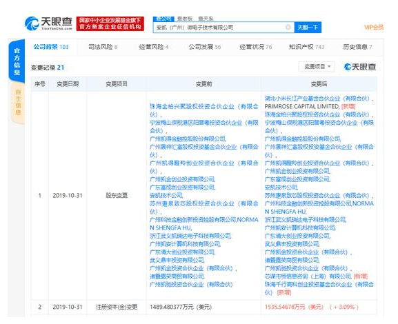This screenshot has width=398, height=324.
Task: Click 股东变更 change item cell
Action: 117,195
